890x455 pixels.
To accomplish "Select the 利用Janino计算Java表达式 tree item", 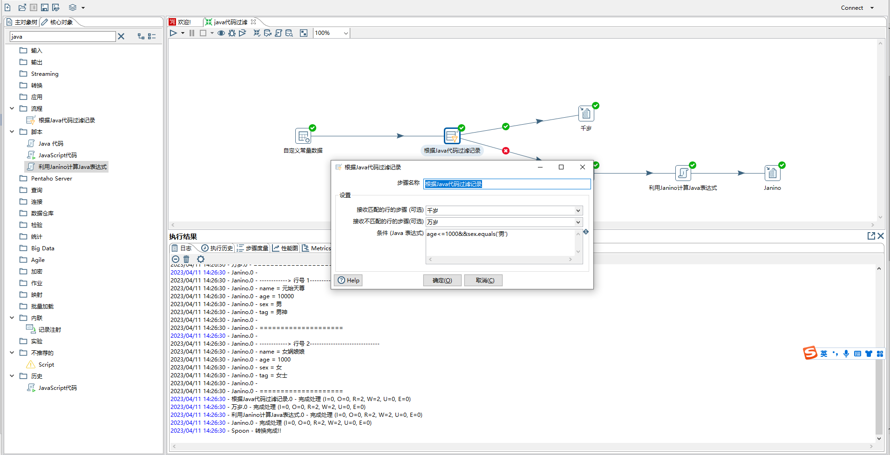I will click(x=72, y=167).
